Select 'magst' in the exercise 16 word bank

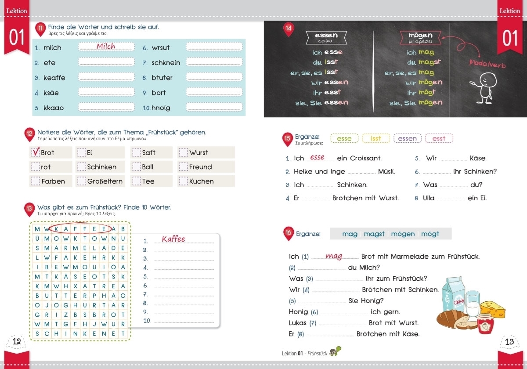click(375, 234)
